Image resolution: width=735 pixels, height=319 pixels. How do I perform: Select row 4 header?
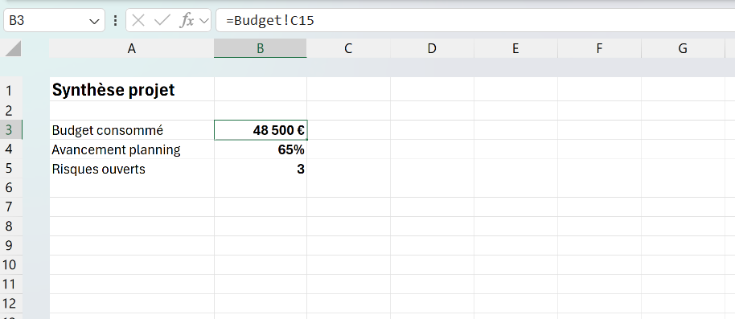click(x=11, y=149)
